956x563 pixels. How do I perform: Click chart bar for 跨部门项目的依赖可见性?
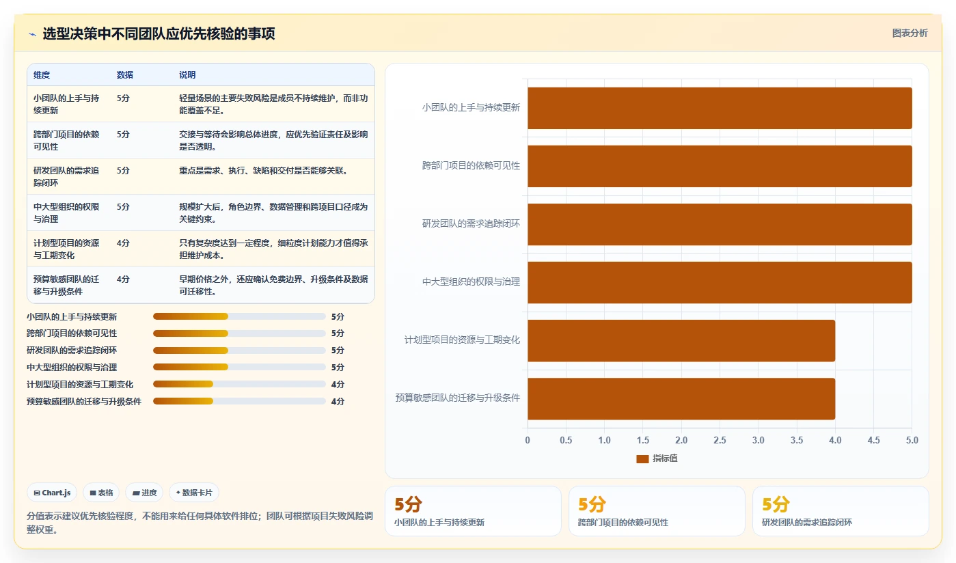[720, 166]
